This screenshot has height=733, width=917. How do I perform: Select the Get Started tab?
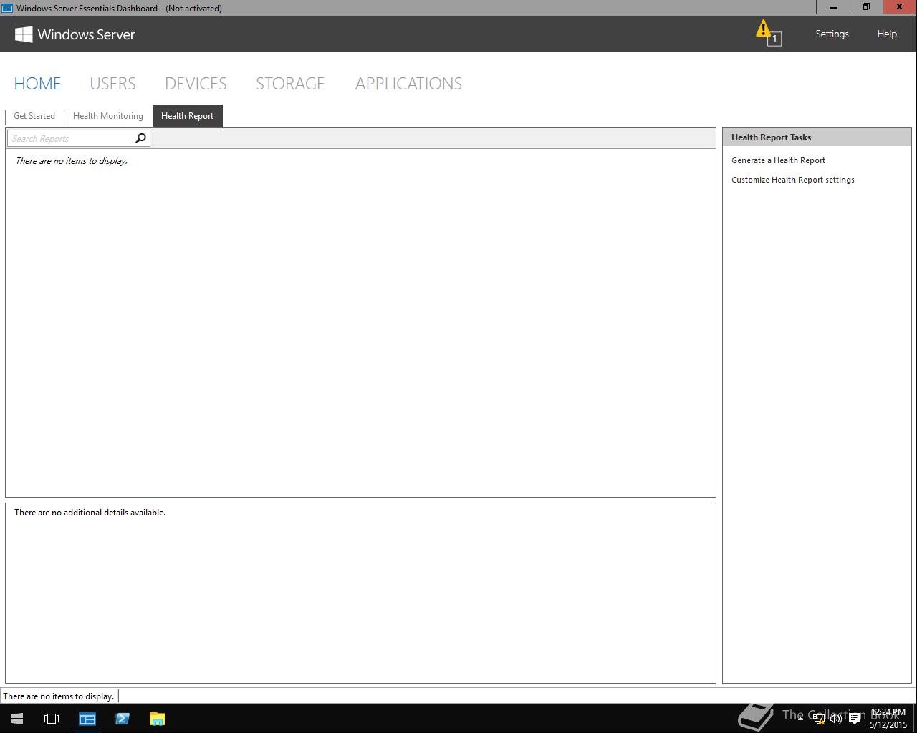tap(34, 116)
